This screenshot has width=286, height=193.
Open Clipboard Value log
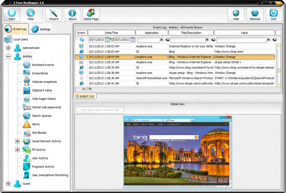point(42,90)
